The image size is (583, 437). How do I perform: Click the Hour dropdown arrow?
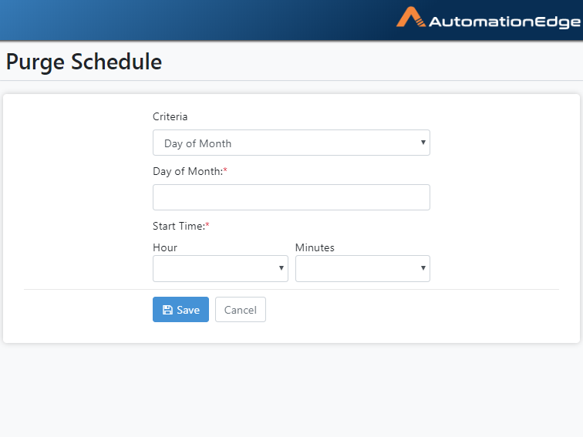[281, 268]
